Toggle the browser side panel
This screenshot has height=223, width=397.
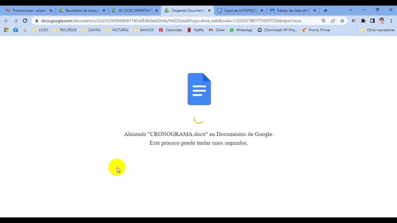pos(372,21)
